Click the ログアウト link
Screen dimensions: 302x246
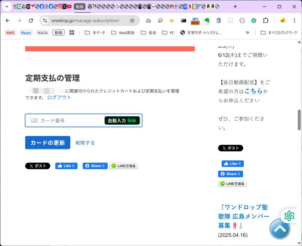coord(59,97)
